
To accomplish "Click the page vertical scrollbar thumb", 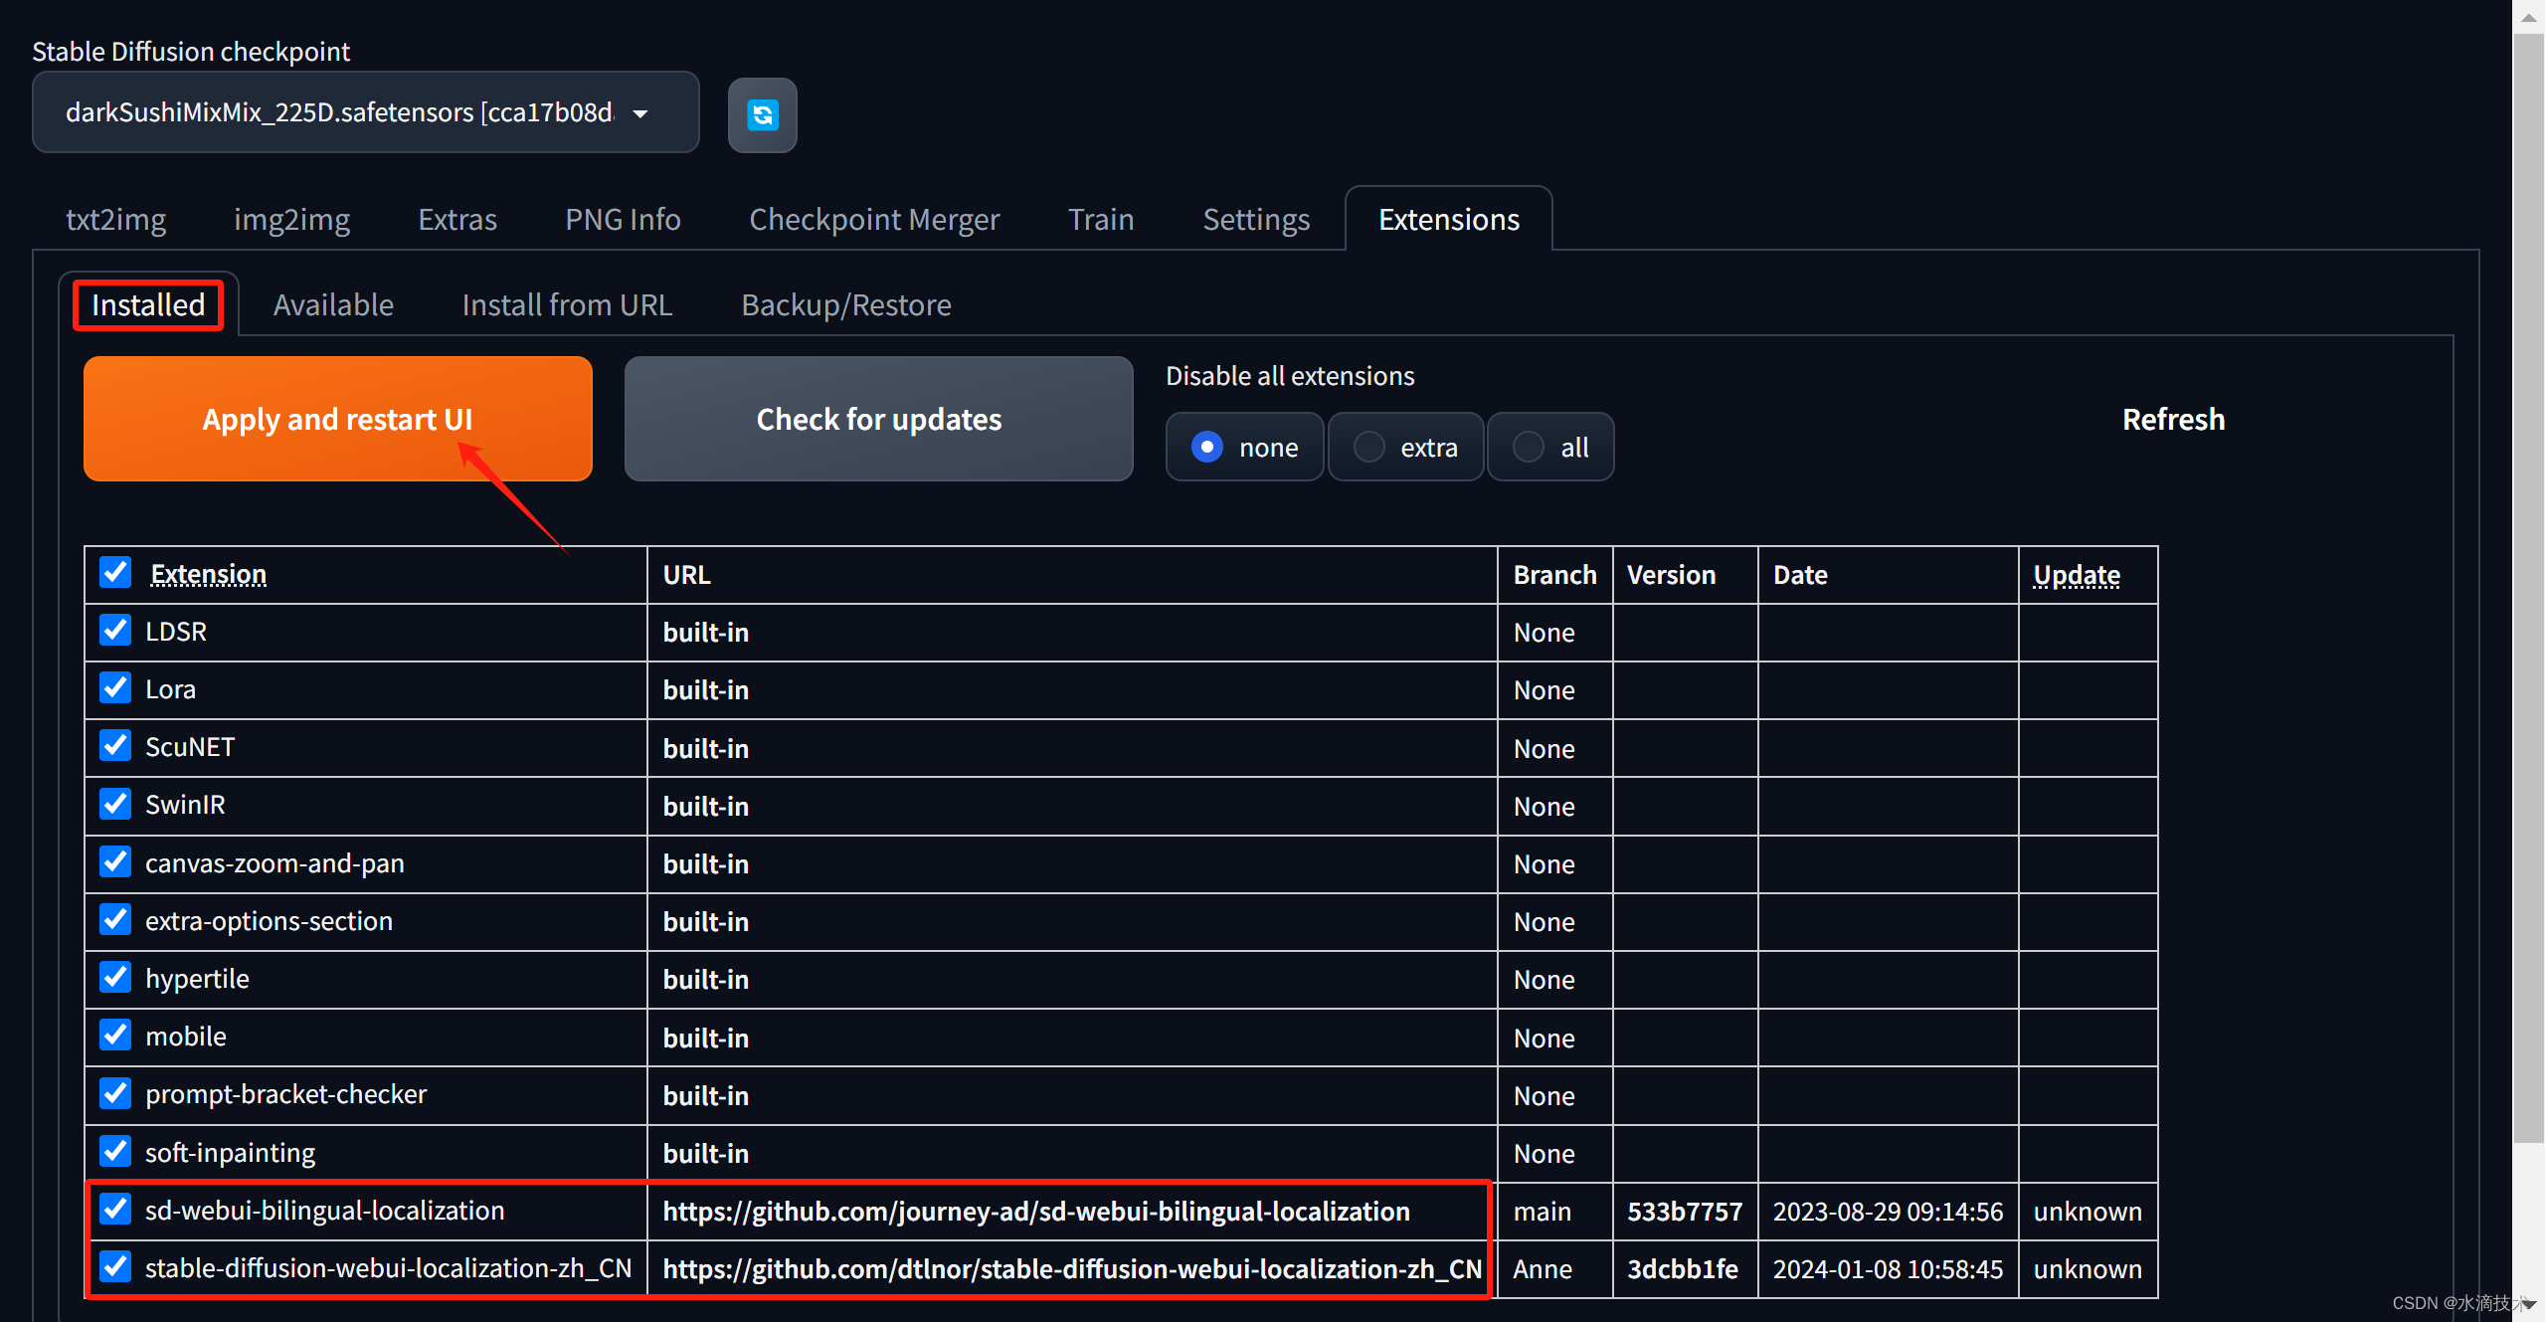I will coord(2528,587).
